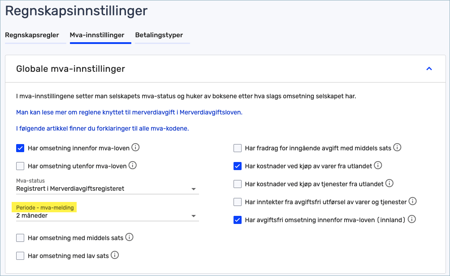450x276 pixels.
Task: Open info icon for omsetning utenfor mva-loven
Action: coord(132,165)
